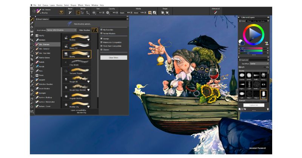Enable the My Favorites filter checkbox
This screenshot has height=158, width=302.
[x=102, y=30]
